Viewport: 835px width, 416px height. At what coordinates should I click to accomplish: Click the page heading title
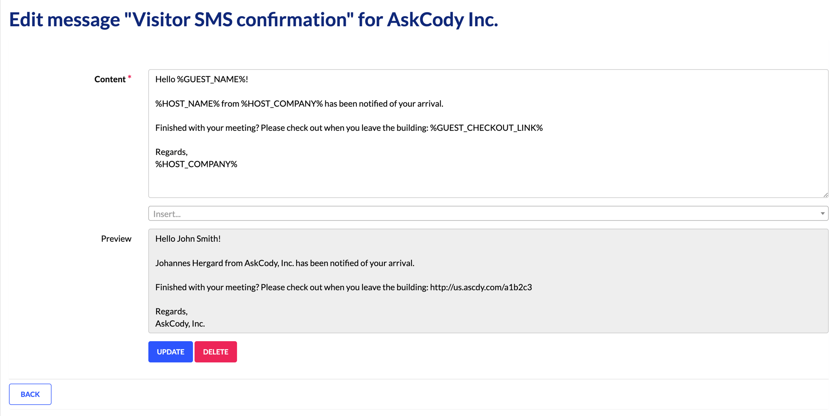[253, 19]
